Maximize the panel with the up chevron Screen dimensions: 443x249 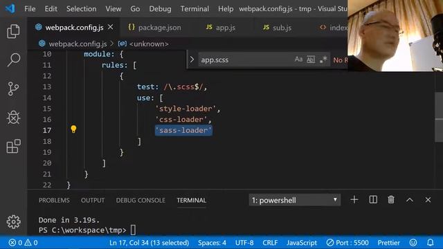point(410,200)
